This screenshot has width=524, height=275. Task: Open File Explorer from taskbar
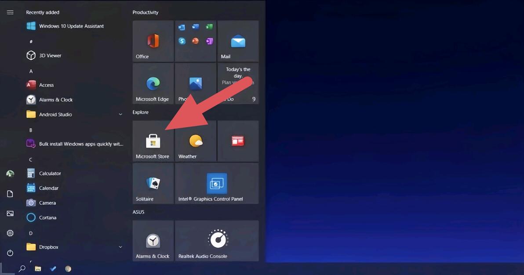[38, 269]
